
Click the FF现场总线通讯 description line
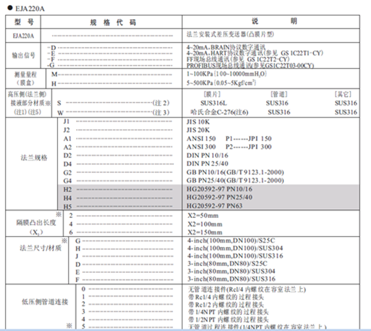(x=238, y=59)
